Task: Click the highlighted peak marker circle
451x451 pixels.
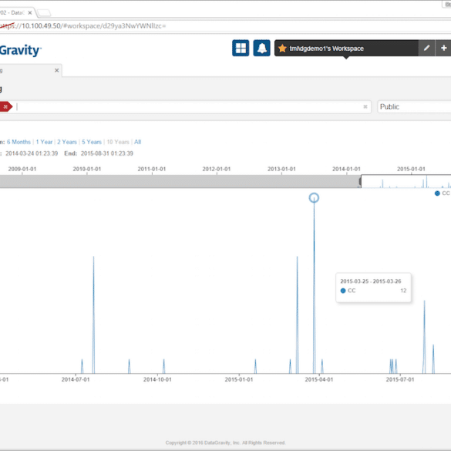Action: pos(314,198)
